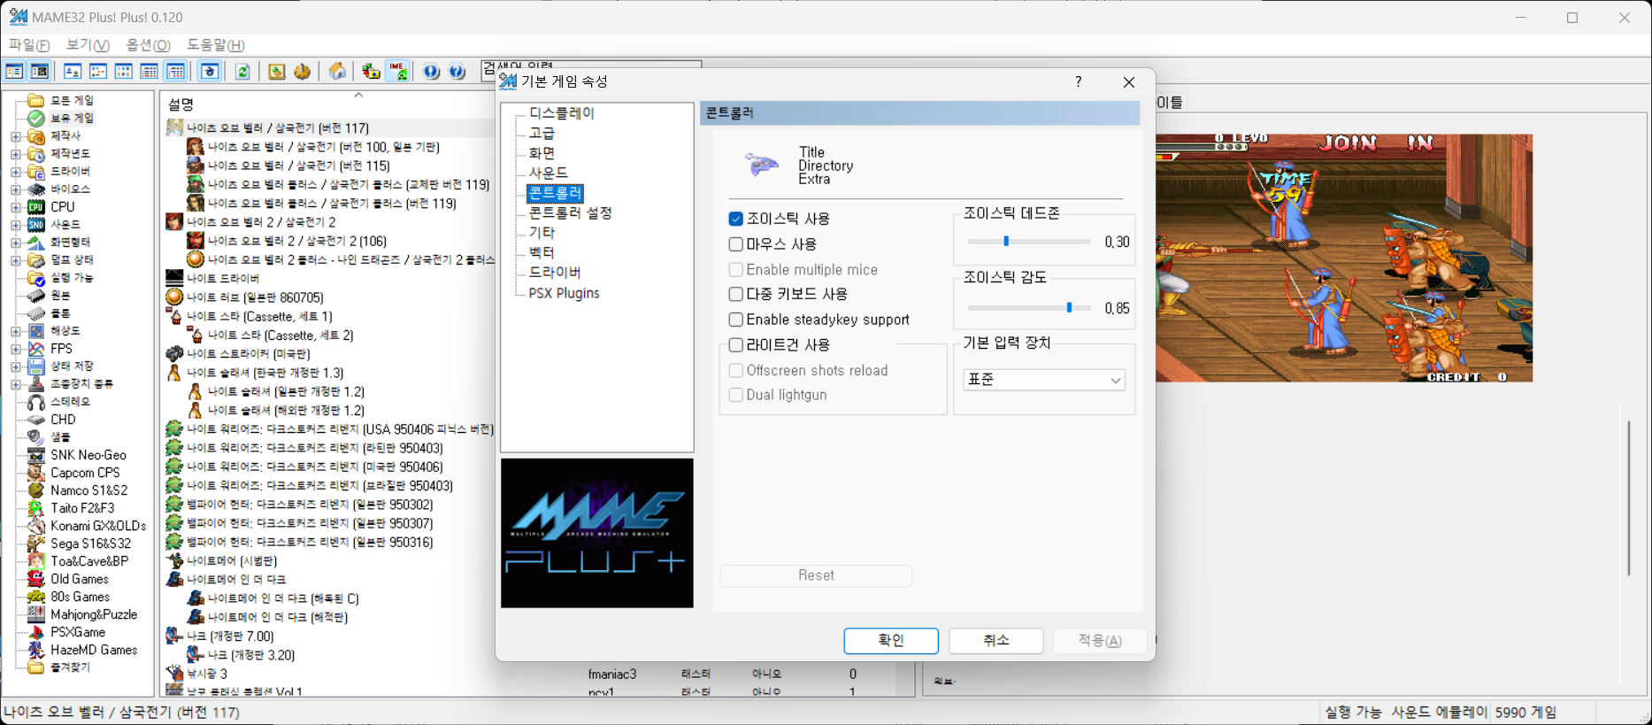This screenshot has height=725, width=1652.
Task: Open the 옵션(O) menu
Action: [148, 45]
